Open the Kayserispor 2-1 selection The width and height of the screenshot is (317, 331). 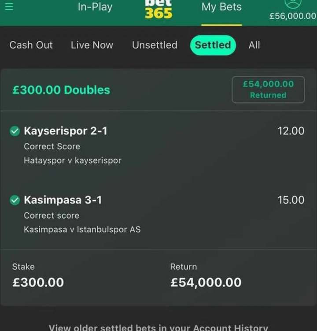(x=66, y=131)
